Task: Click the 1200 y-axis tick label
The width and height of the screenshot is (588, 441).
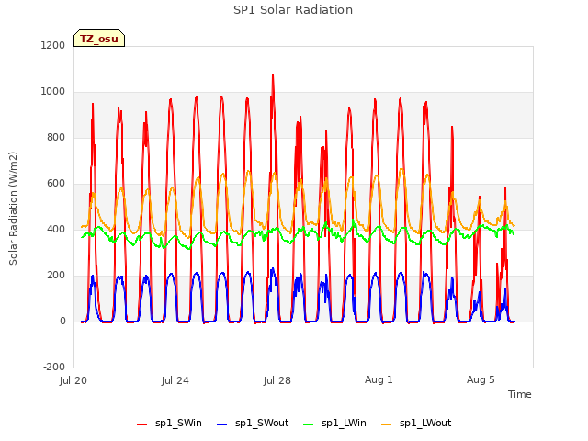Action: click(53, 45)
